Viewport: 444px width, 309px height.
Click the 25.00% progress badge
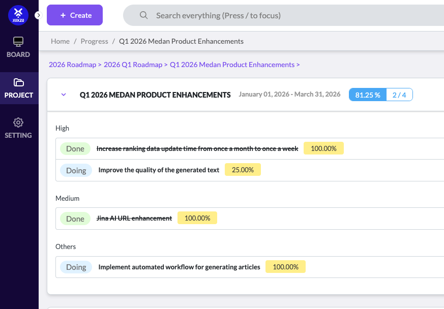coord(243,170)
